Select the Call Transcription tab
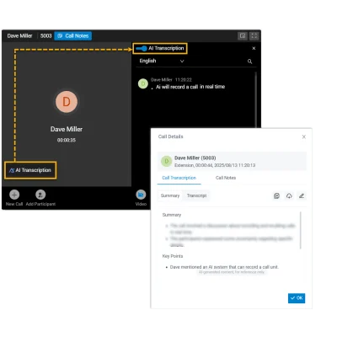Image resolution: width=337 pixels, height=337 pixels. click(x=179, y=178)
